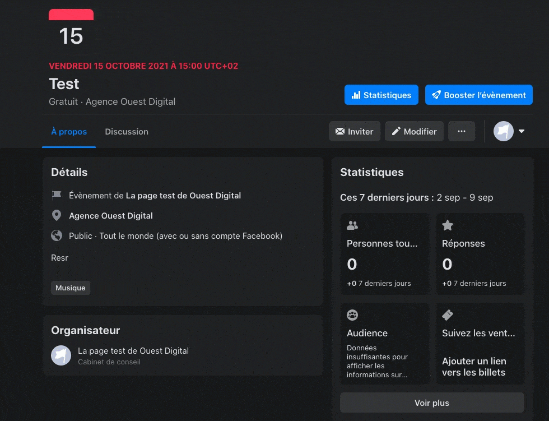Open the Personnes tou... statistics card
This screenshot has width=549, height=421.
[x=385, y=253]
